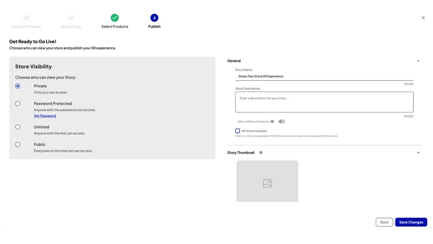Collapse the General section chevron
This screenshot has height=244, width=433.
[x=418, y=61]
